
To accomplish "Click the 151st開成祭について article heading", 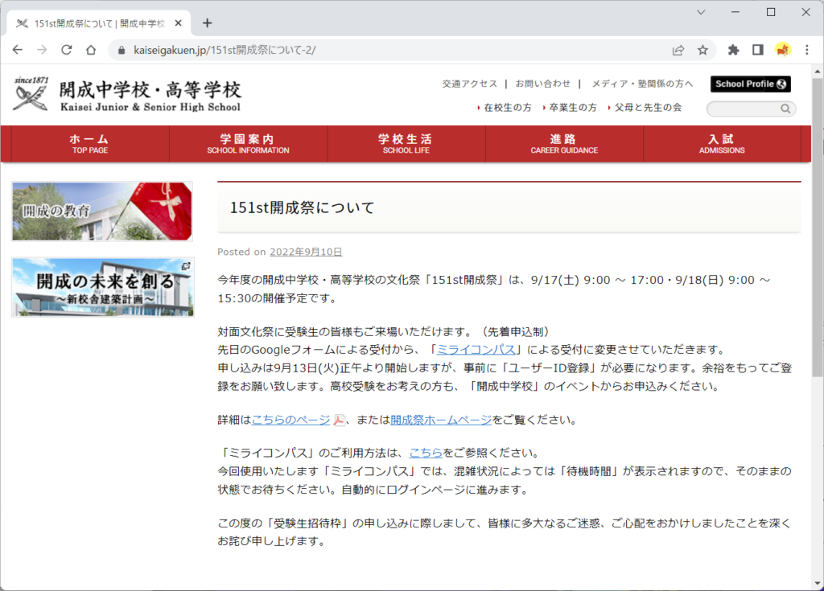I will [303, 208].
